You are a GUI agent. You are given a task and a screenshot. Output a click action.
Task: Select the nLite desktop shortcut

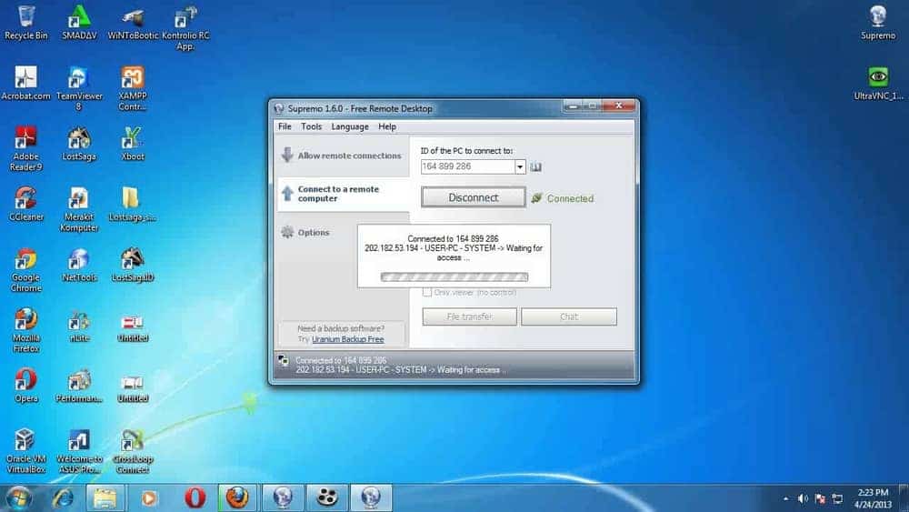click(79, 326)
